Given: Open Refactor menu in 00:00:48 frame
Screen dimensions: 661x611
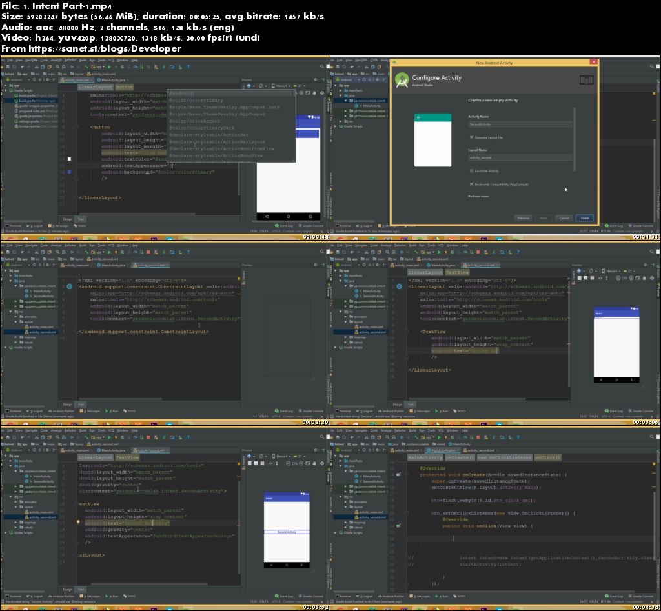Looking at the screenshot, I should pyautogui.click(x=70, y=60).
